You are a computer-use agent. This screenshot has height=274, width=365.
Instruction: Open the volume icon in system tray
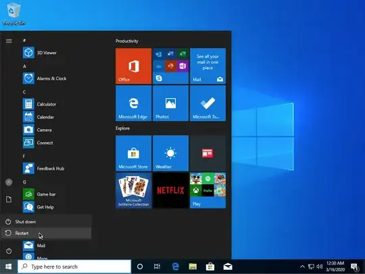tap(320, 267)
